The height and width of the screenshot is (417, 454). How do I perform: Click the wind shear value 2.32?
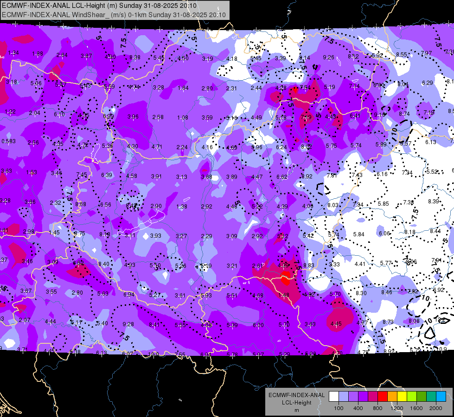pyautogui.click(x=55, y=203)
